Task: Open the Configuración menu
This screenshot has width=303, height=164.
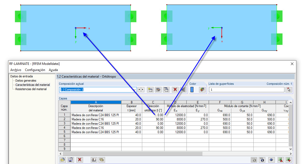Action: [35, 70]
